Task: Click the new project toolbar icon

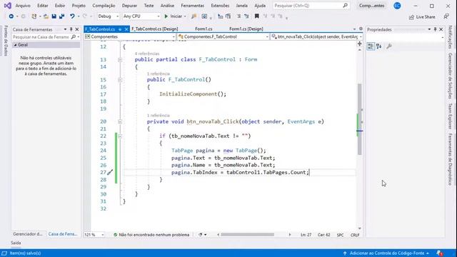Action: (34, 16)
